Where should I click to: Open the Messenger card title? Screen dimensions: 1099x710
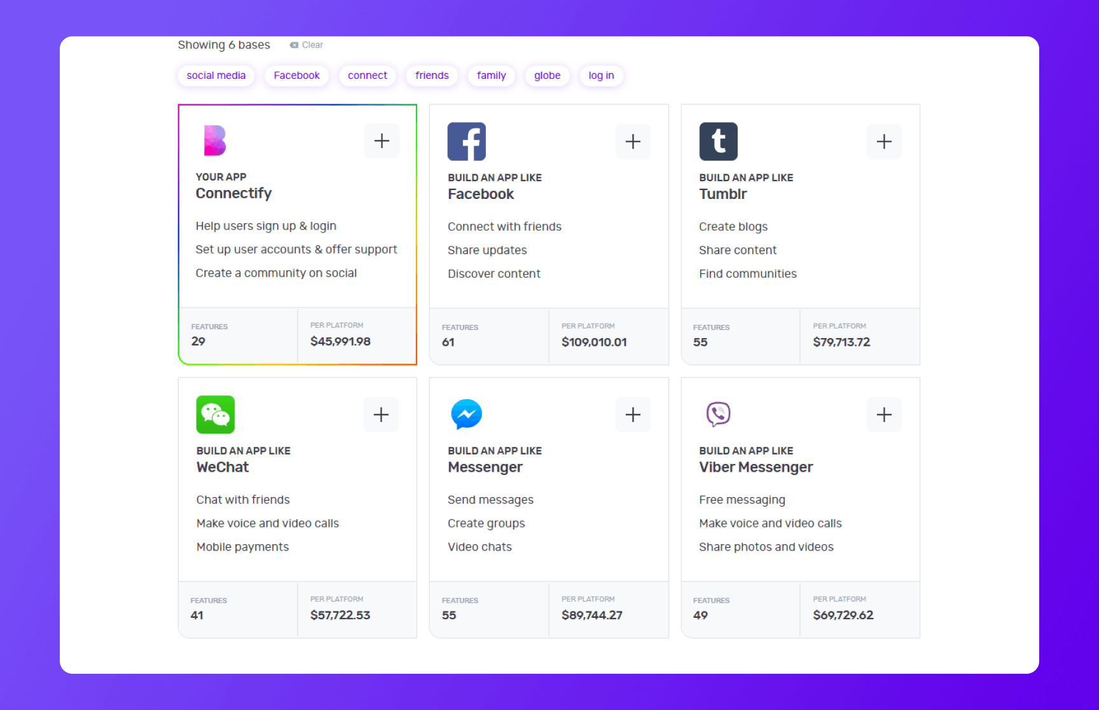485,467
